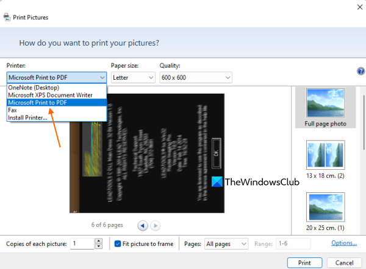366x269 pixels.
Task: Click the layout list scrollbar
Action: click(x=364, y=122)
